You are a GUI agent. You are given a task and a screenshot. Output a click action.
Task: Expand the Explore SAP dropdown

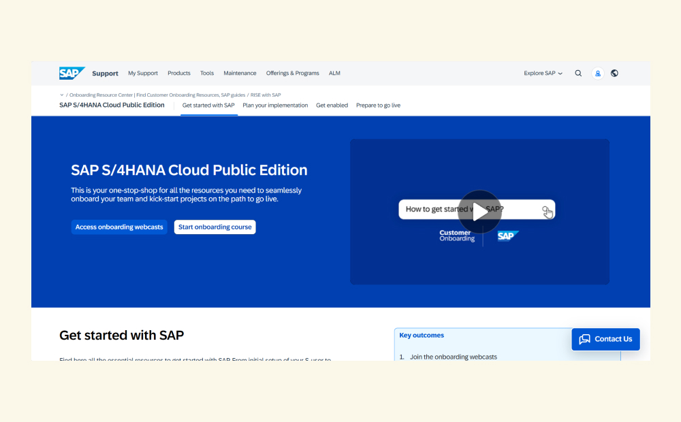[543, 74]
